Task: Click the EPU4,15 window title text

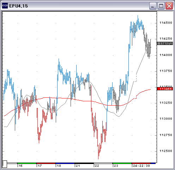Action: (18, 6)
